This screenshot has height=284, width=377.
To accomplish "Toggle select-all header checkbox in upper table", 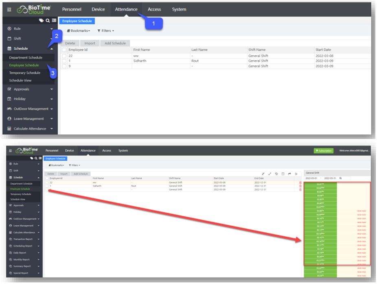I will [64, 50].
